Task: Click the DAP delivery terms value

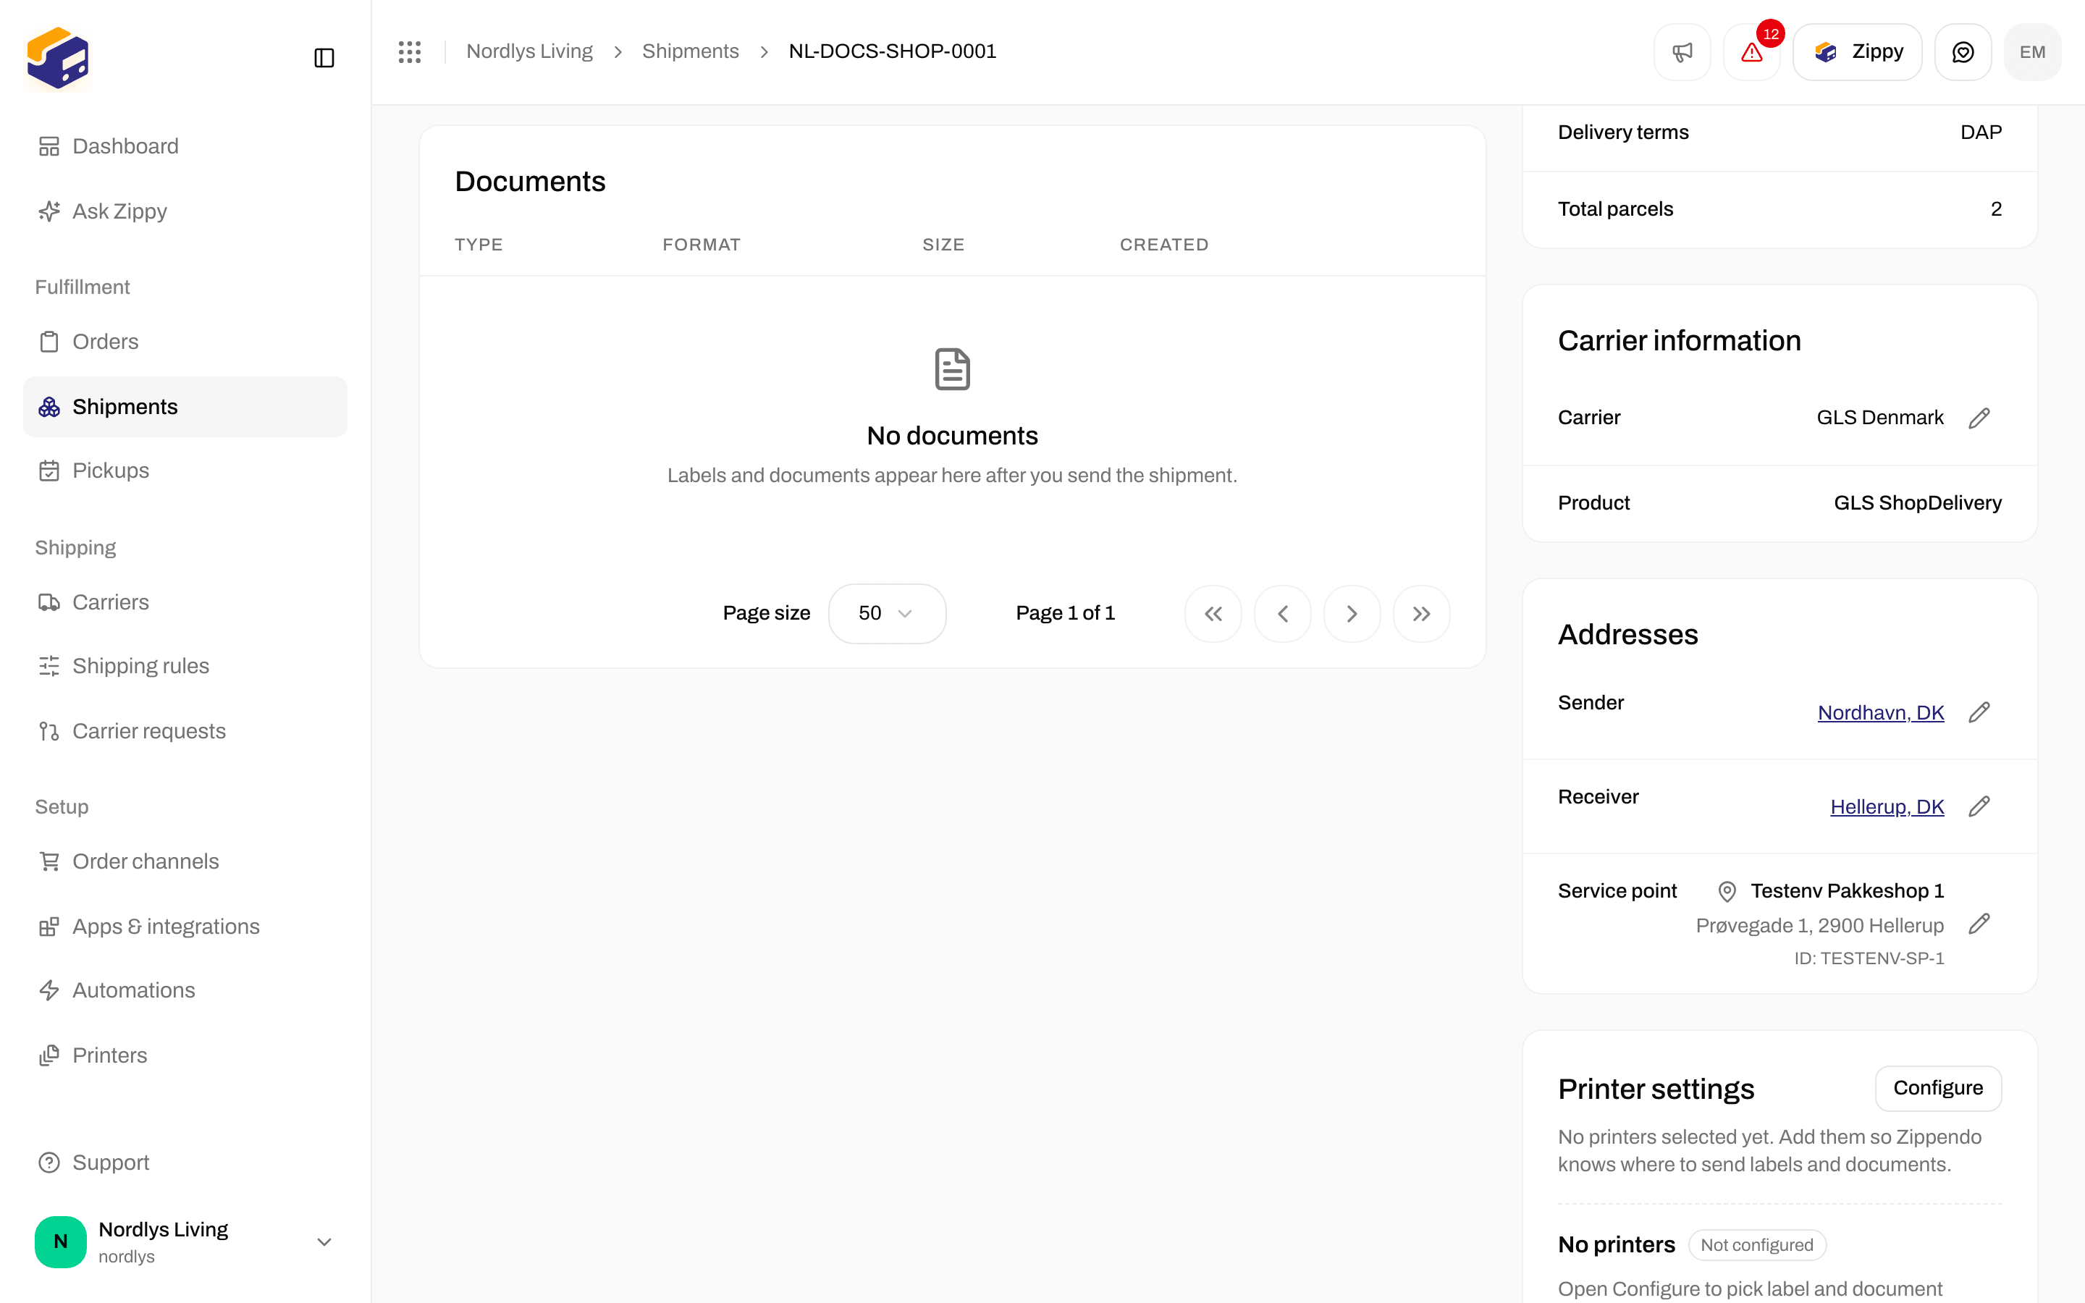Action: coord(1981,132)
